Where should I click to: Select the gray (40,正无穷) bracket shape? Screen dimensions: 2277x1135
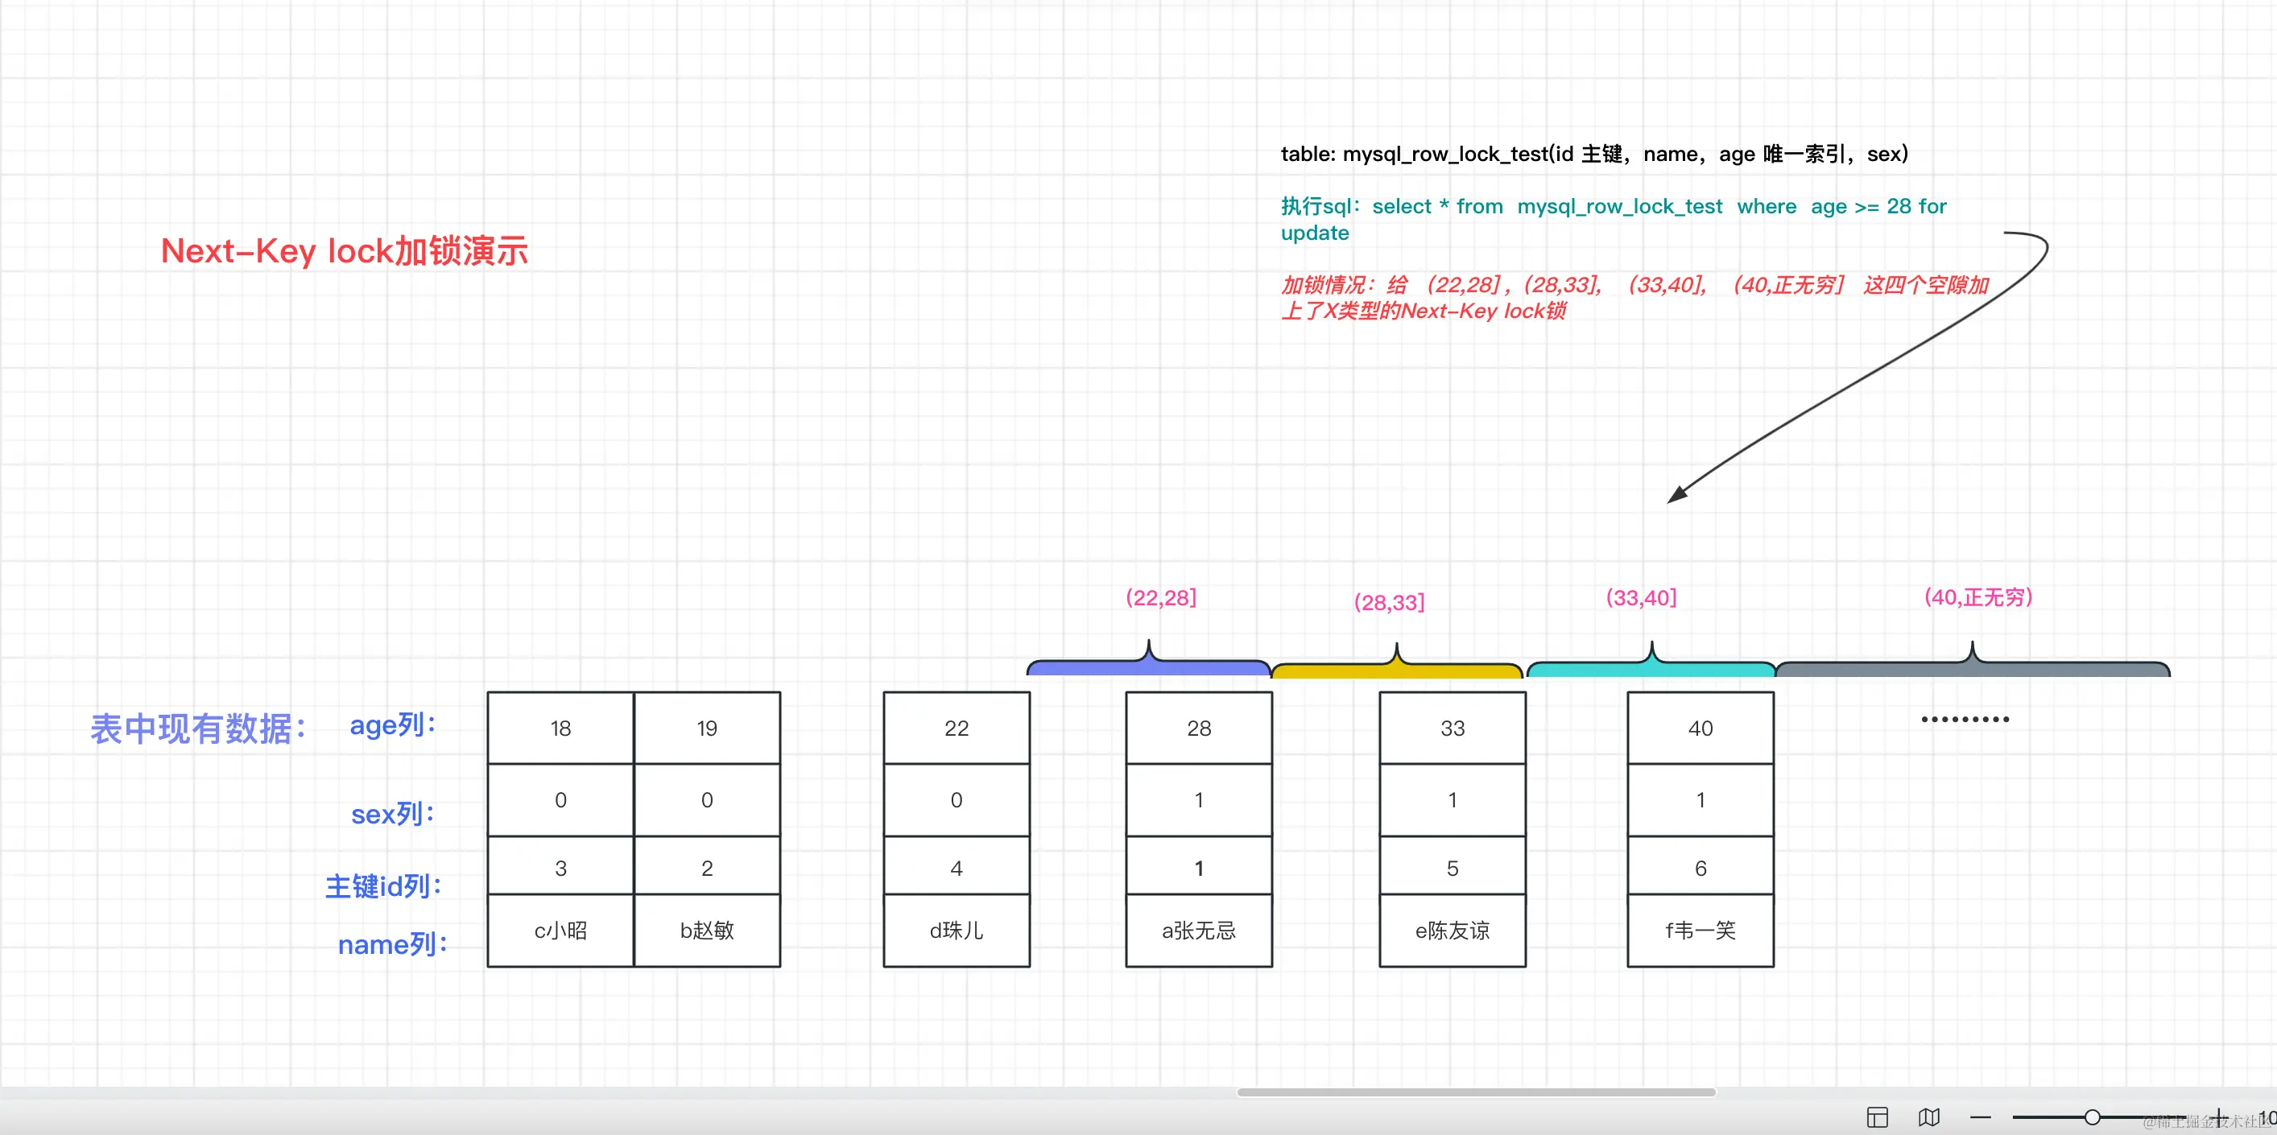[1972, 669]
